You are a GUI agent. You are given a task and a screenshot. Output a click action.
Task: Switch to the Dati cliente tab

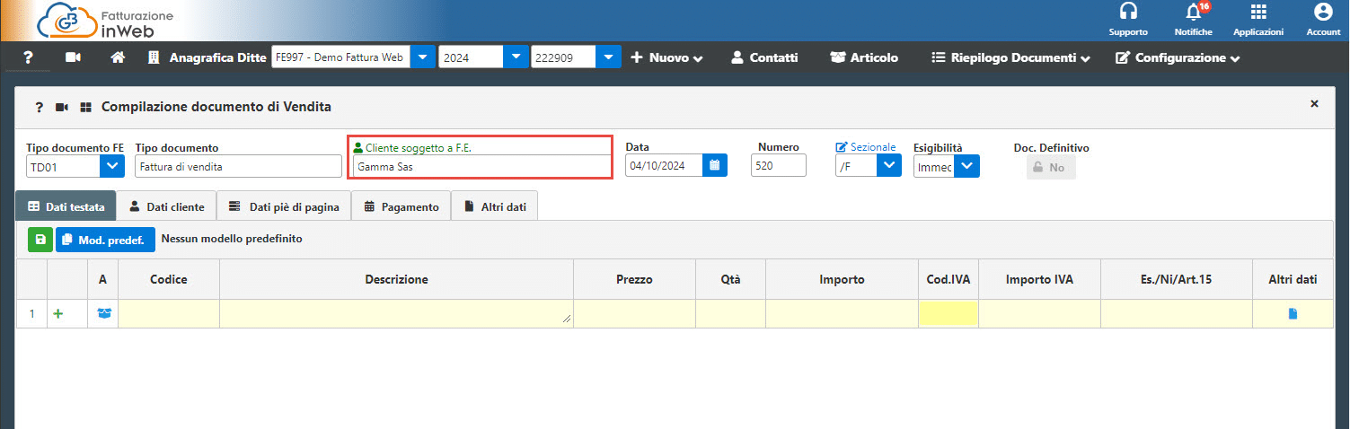click(x=166, y=207)
